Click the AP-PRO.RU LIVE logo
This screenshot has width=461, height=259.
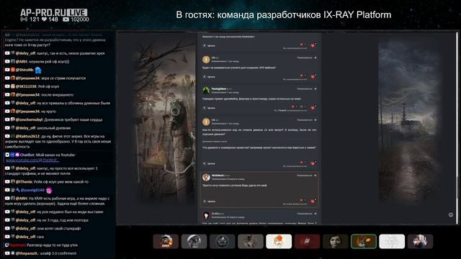[x=54, y=13]
